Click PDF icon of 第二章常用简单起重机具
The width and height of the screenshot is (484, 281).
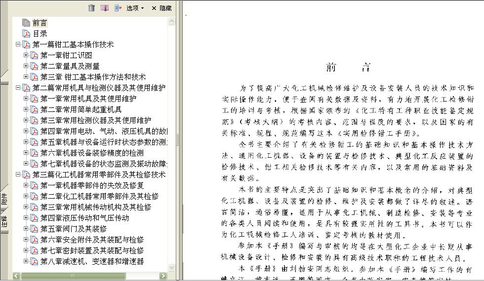tap(34, 109)
